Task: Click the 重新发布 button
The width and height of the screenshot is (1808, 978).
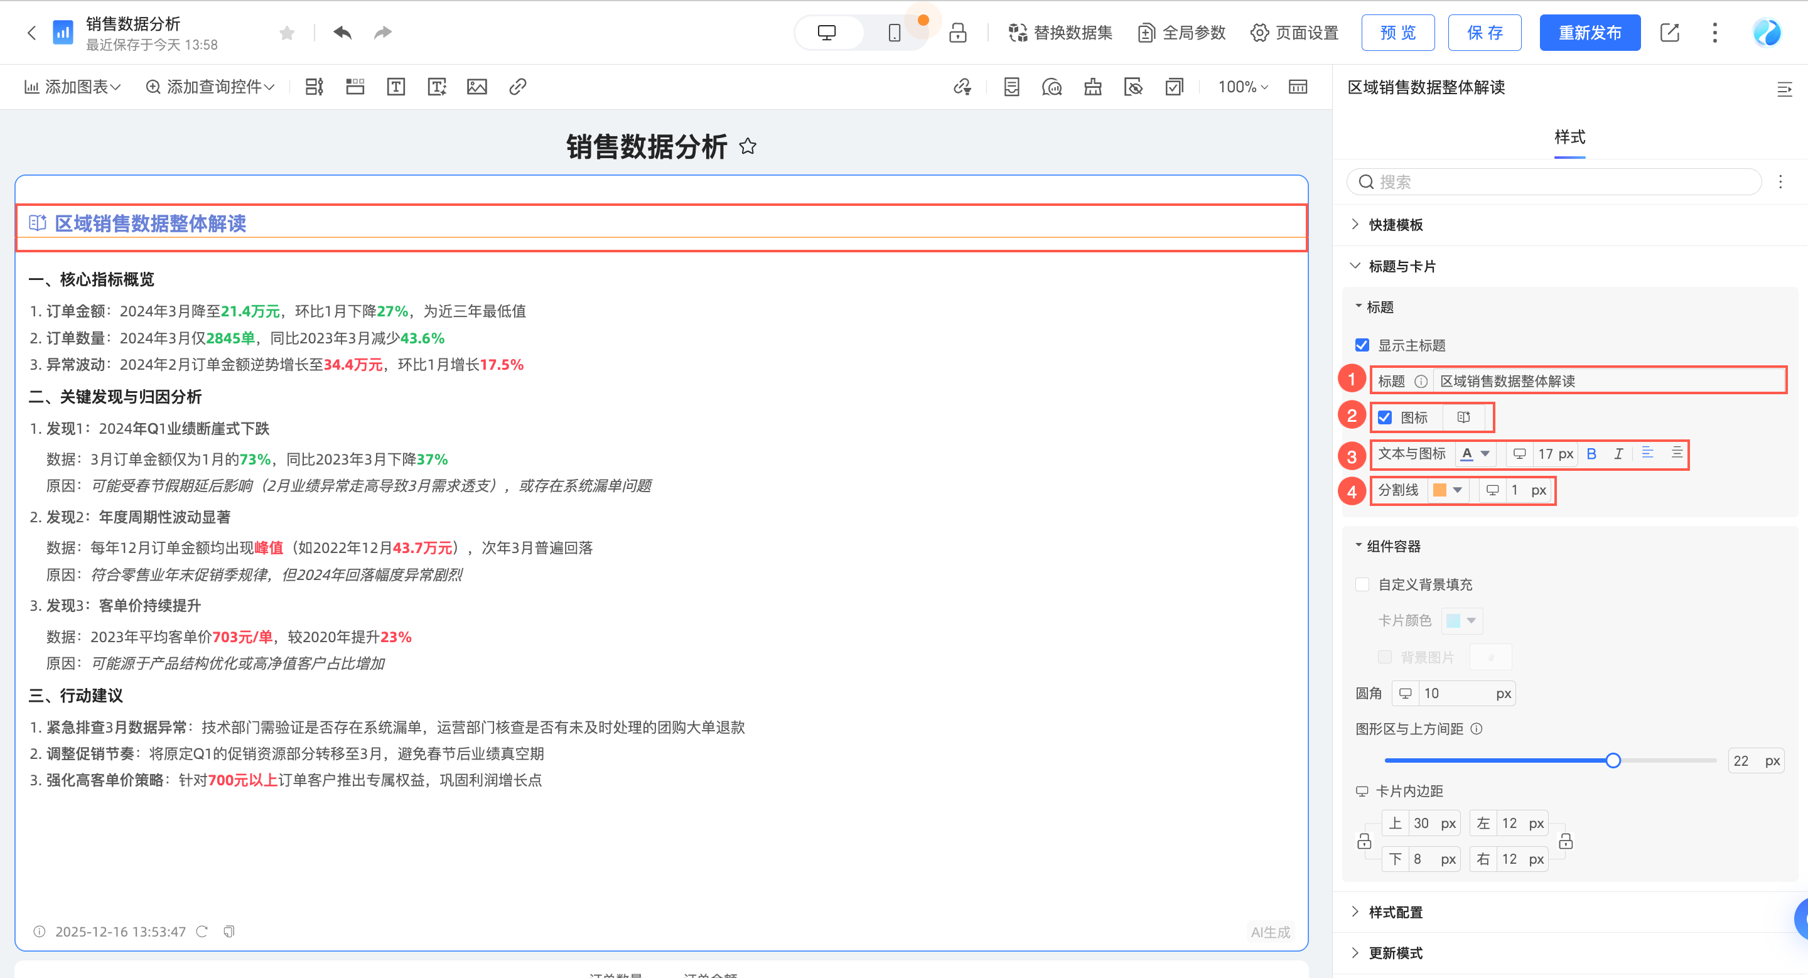Action: [x=1590, y=33]
